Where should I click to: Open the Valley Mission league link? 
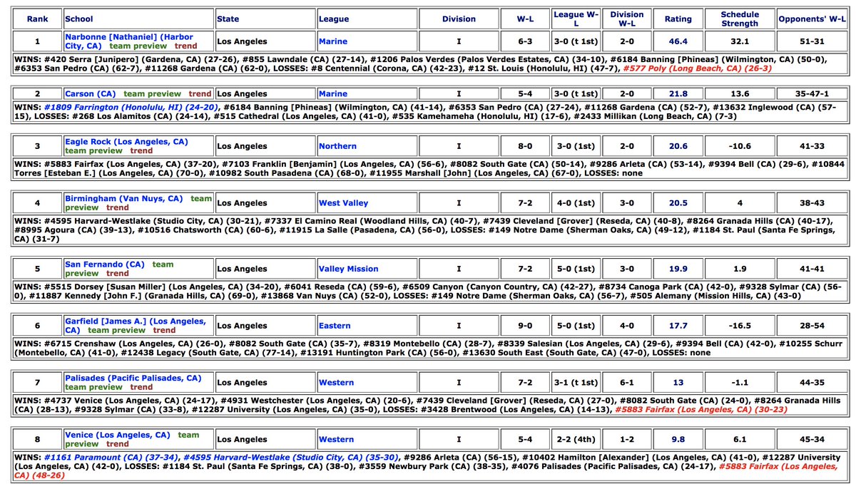click(348, 269)
